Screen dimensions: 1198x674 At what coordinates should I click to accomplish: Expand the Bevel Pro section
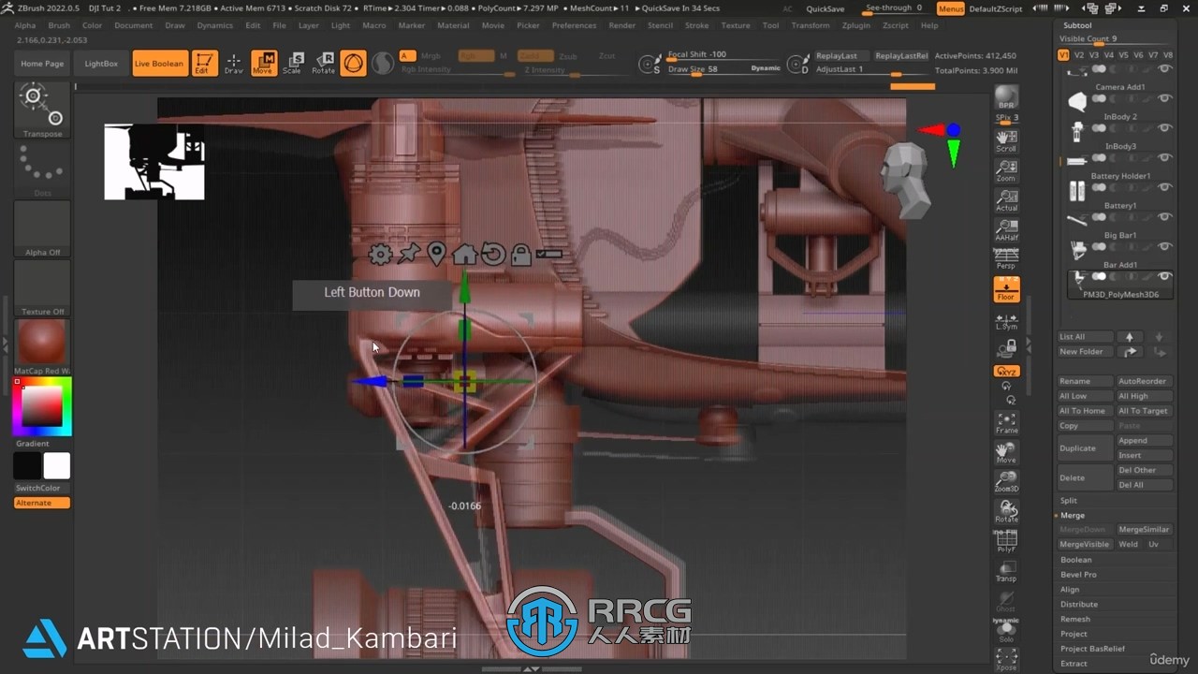[1078, 575]
